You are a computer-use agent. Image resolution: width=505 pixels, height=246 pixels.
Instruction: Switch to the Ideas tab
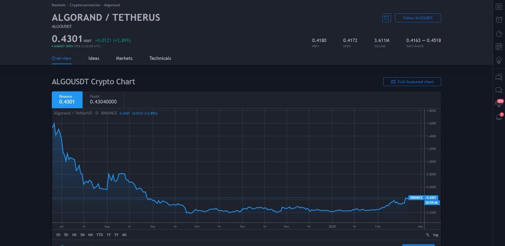(94, 58)
